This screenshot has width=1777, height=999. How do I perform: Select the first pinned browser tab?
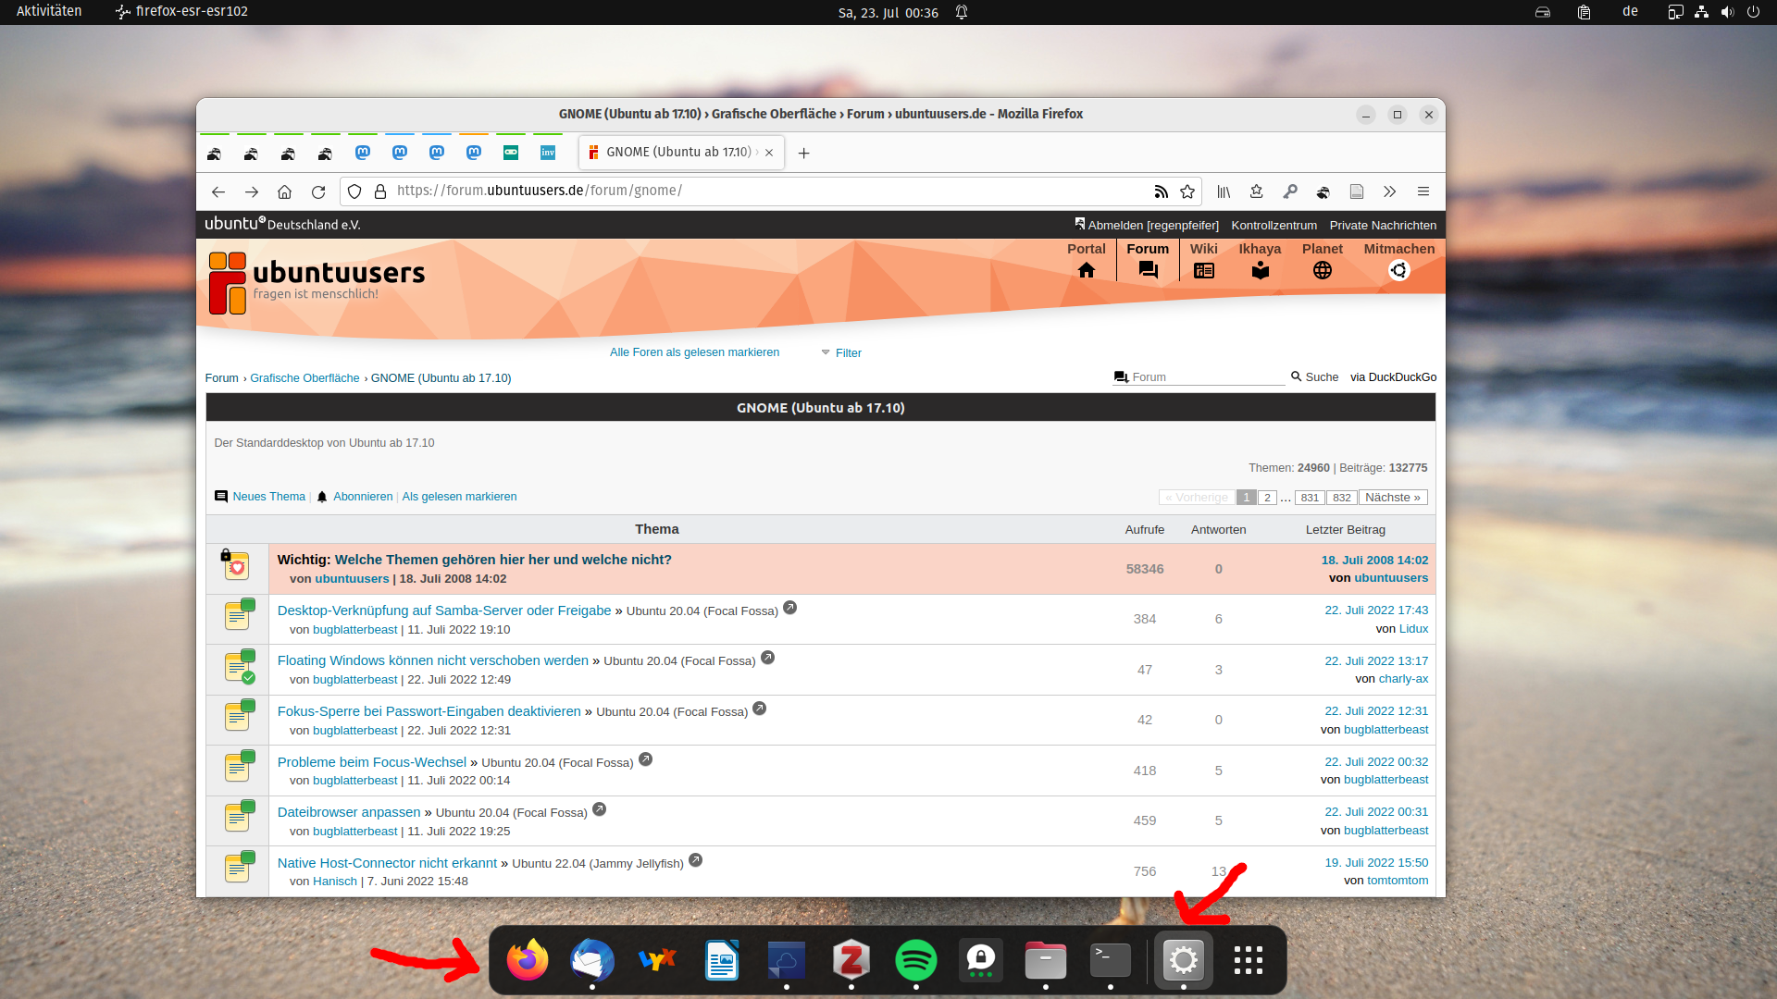point(215,153)
